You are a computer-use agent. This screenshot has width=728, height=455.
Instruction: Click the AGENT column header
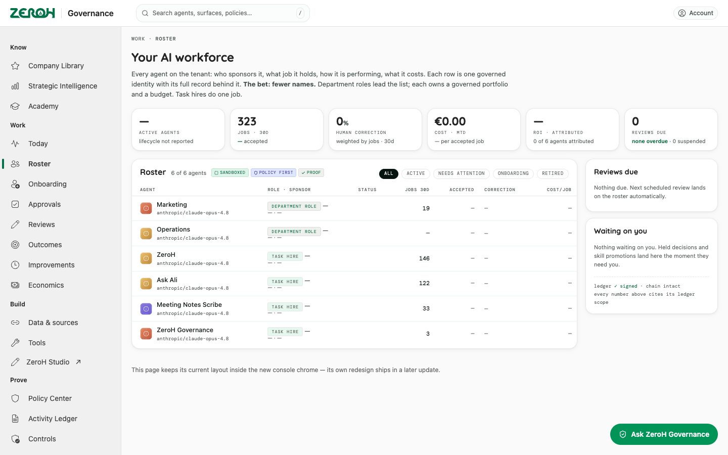148,190
